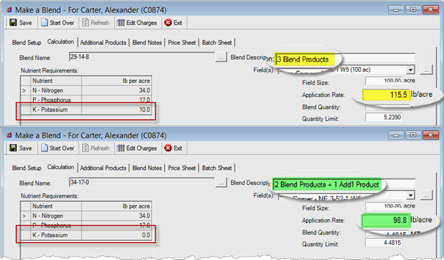
Task: Click Blend Name field containing 29-14-8
Action: pos(142,57)
